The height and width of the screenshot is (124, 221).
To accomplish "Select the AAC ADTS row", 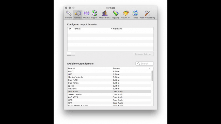I will click(x=109, y=97).
